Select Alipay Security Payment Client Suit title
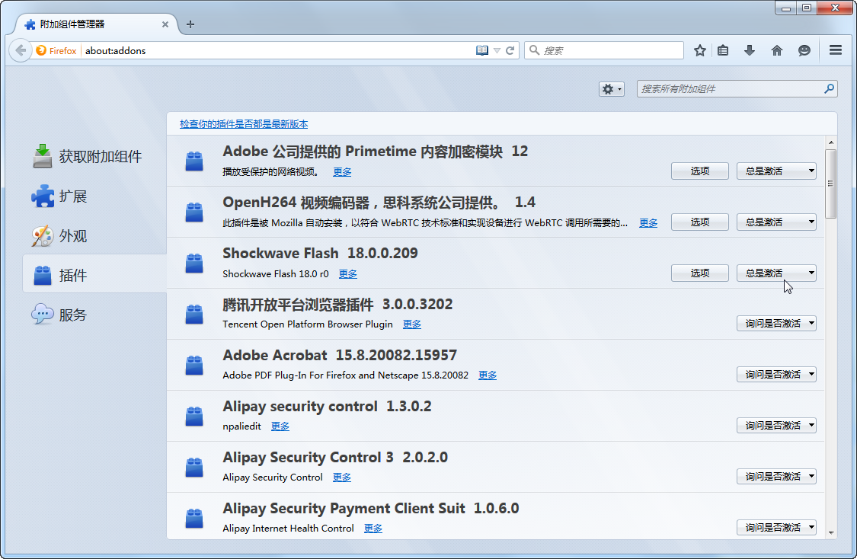The height and width of the screenshot is (559, 857). [370, 508]
